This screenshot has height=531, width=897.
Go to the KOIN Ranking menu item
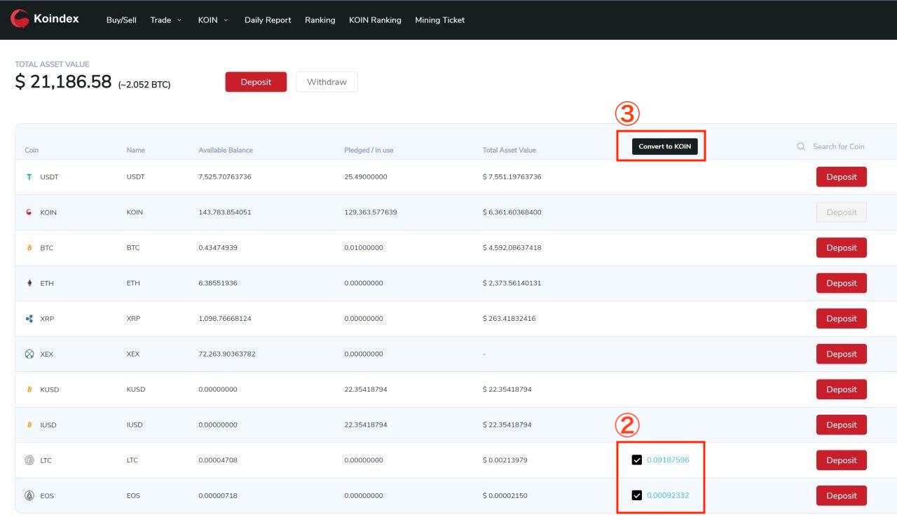375,20
